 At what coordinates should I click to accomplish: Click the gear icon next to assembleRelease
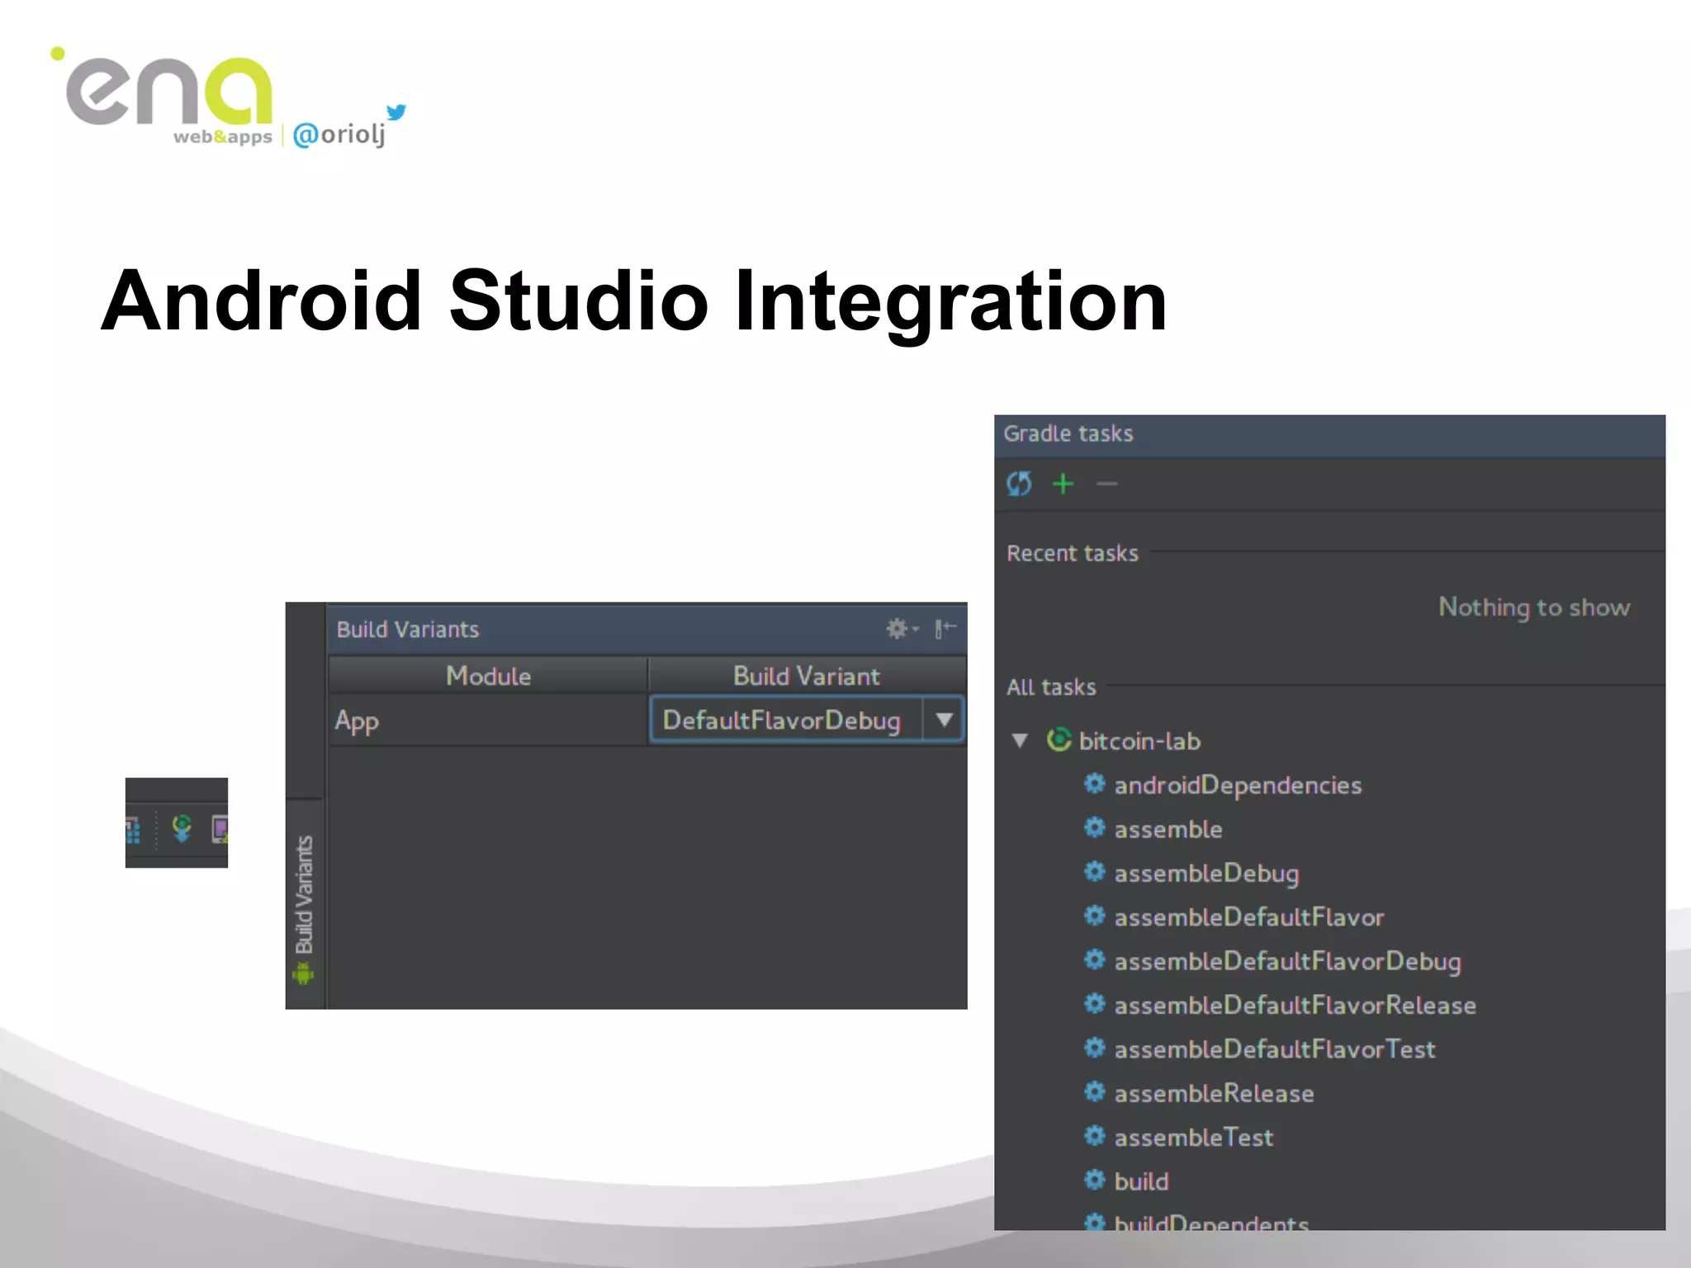pos(1095,1092)
